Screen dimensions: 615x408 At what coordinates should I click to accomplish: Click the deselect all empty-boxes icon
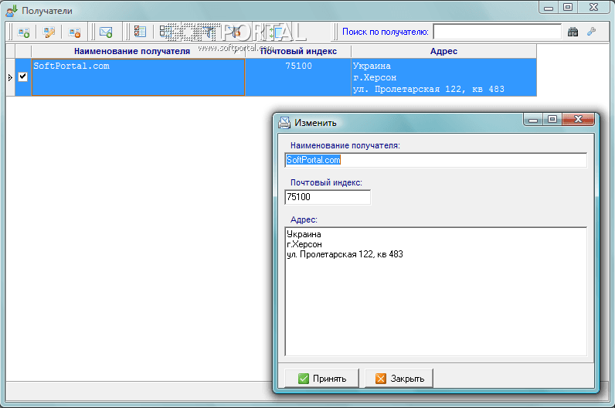coord(165,32)
